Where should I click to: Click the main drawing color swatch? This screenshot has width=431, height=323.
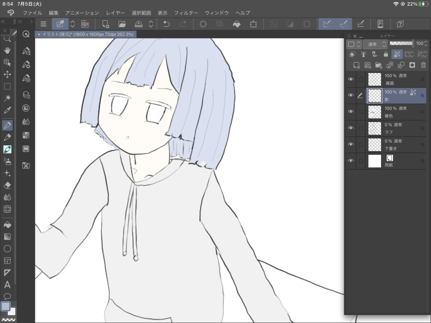click(x=6, y=306)
